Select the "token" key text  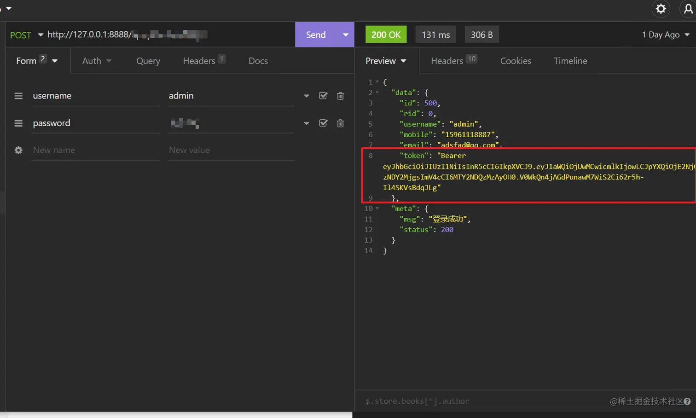pyautogui.click(x=414, y=156)
